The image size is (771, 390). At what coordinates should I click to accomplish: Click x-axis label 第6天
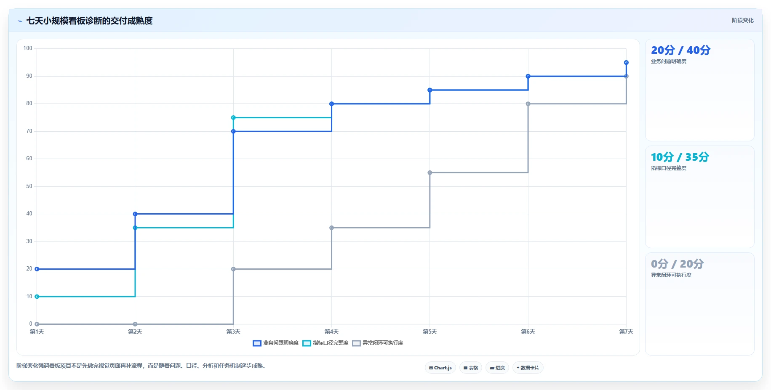click(528, 332)
